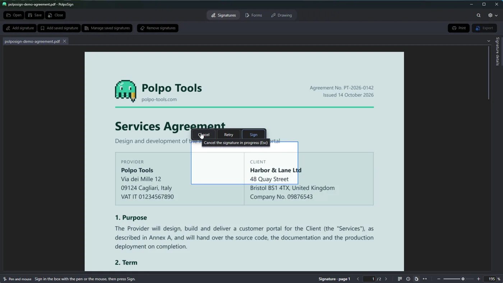Zoom in with the plus icon
503x283 pixels.
(x=479, y=279)
